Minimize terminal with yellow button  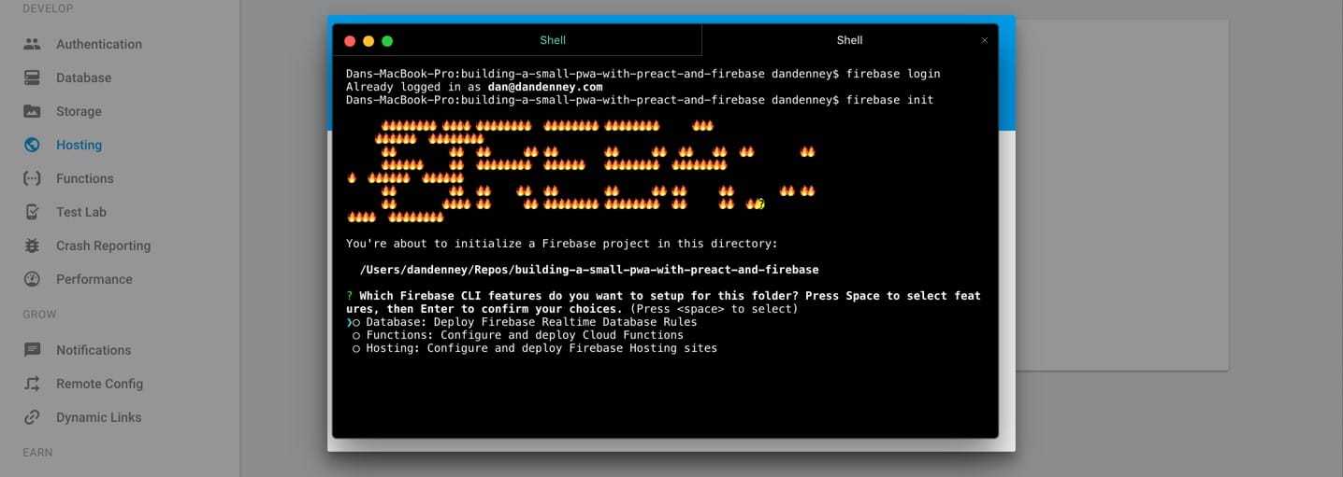(368, 41)
